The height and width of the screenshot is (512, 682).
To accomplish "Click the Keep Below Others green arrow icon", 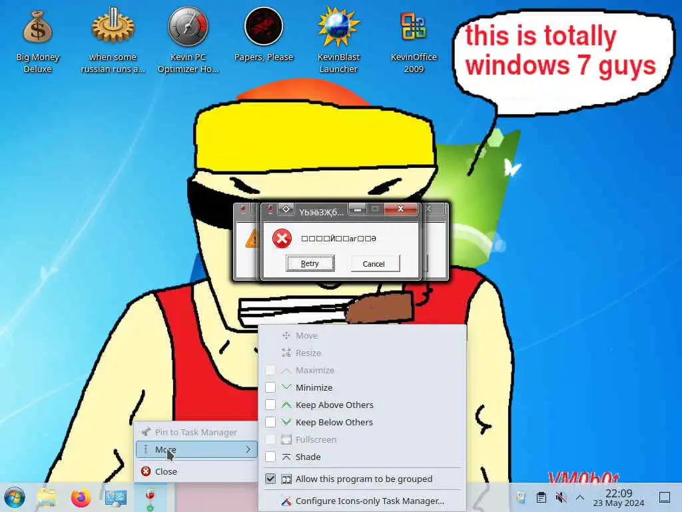I will 286,422.
